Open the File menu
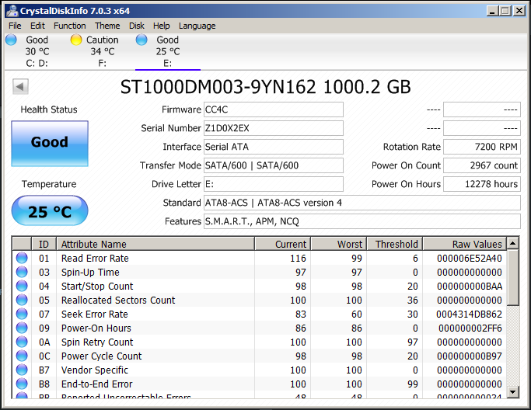 pyautogui.click(x=15, y=26)
